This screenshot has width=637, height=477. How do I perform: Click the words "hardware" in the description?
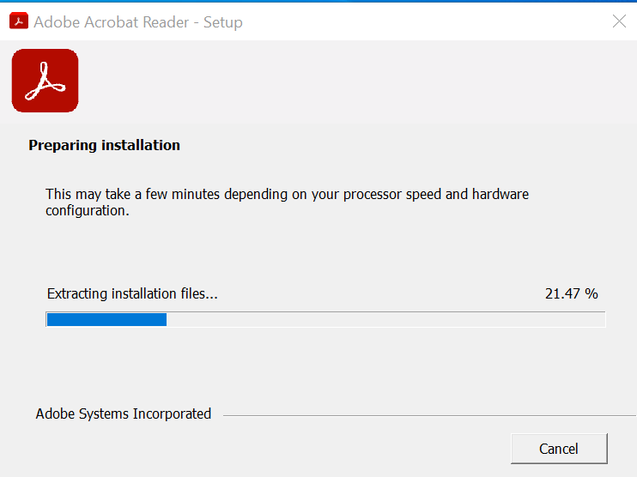tap(500, 194)
